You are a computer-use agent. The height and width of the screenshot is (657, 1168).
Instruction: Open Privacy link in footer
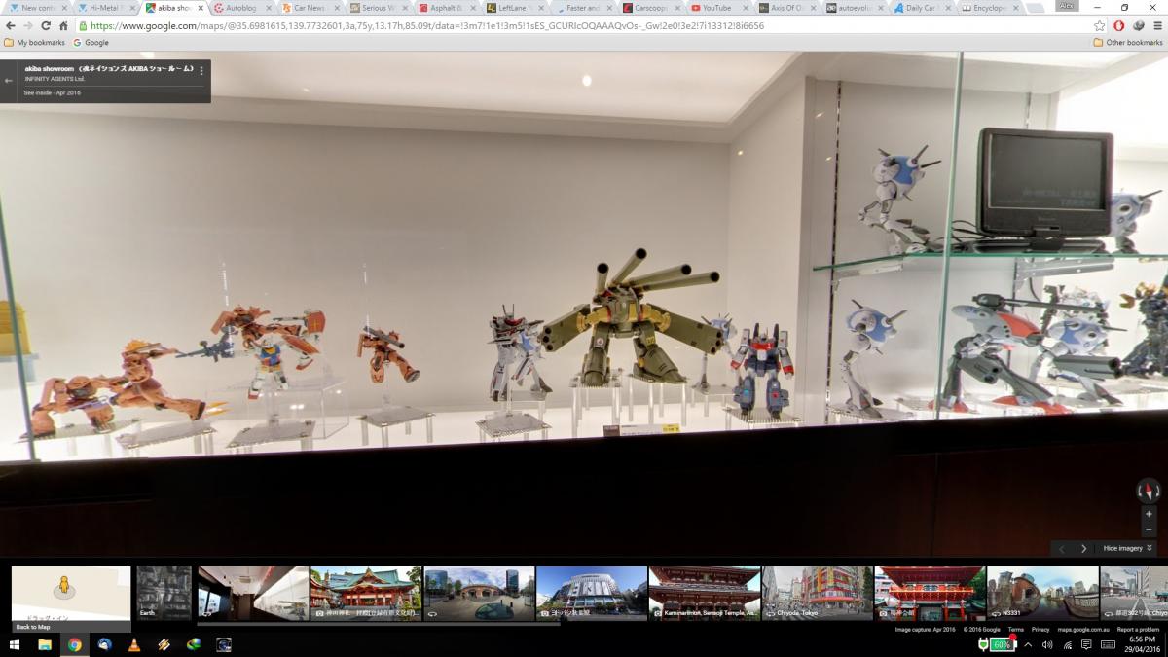tap(1040, 630)
